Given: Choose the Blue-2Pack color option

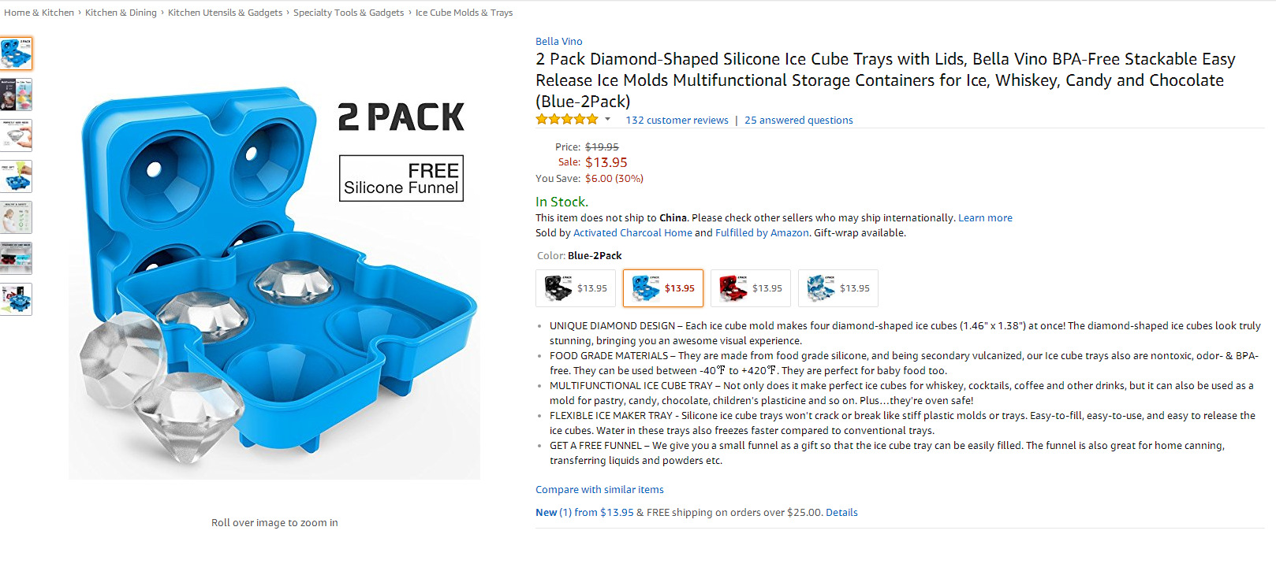Looking at the screenshot, I should point(662,288).
